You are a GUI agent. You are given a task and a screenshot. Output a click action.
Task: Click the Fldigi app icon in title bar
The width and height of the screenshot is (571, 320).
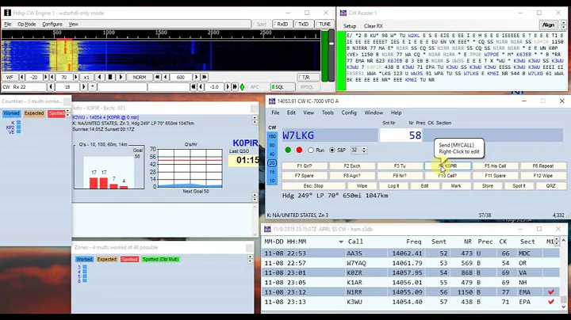coord(7,13)
